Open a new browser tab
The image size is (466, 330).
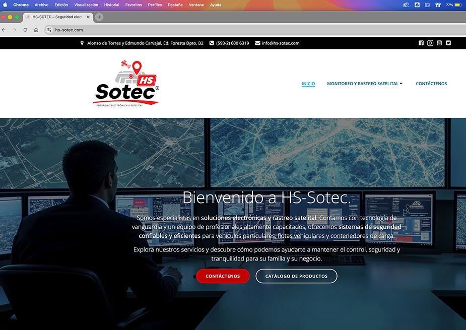click(x=99, y=17)
